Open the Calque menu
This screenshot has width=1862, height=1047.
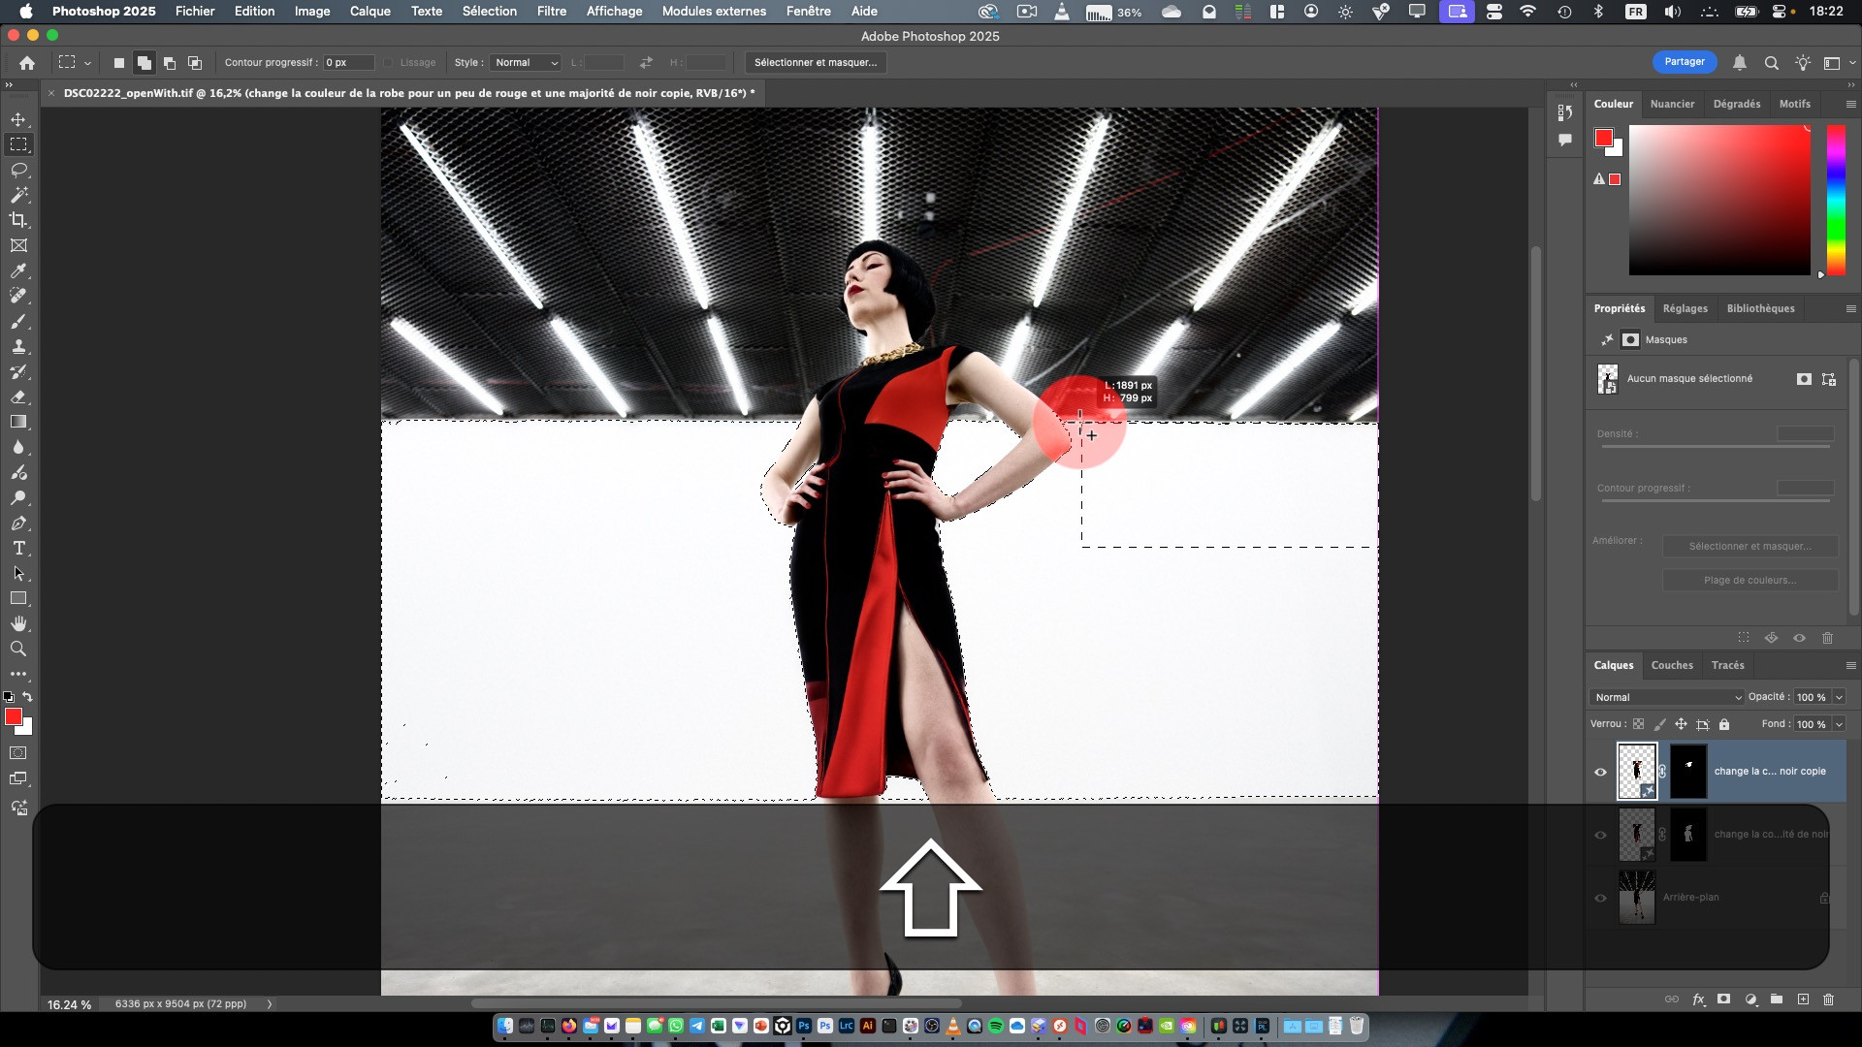(x=369, y=12)
